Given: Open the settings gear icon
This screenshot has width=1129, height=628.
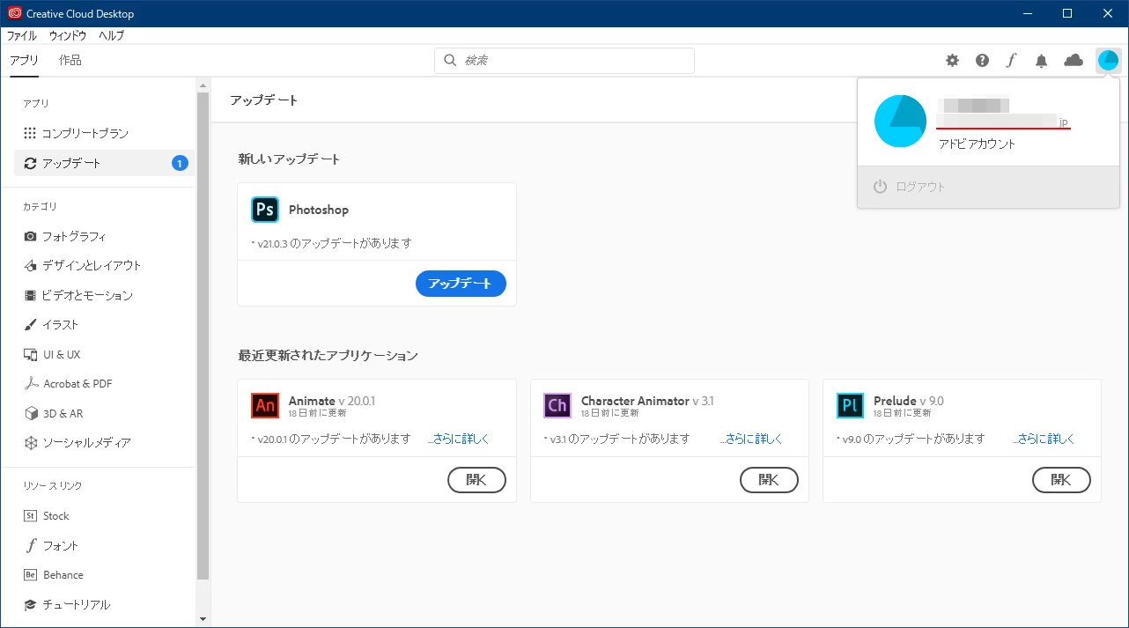Looking at the screenshot, I should click(952, 61).
